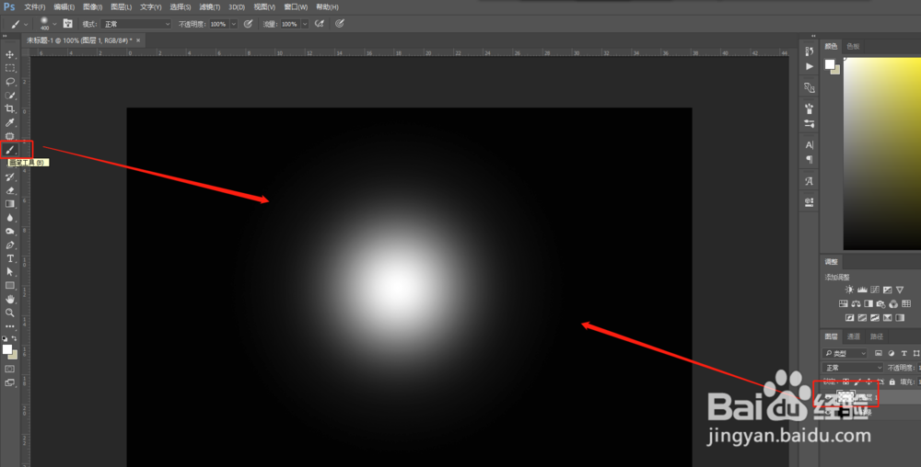
Task: Open the History panel icon
Action: tap(810, 51)
